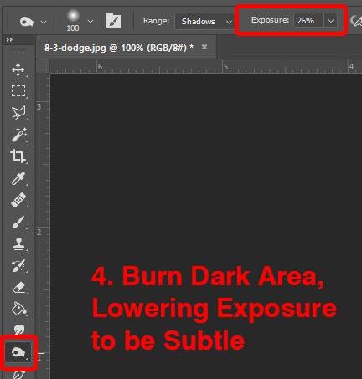Click the horizontal ruler at mark 5
This screenshot has width=362, height=379.
[x=225, y=67]
